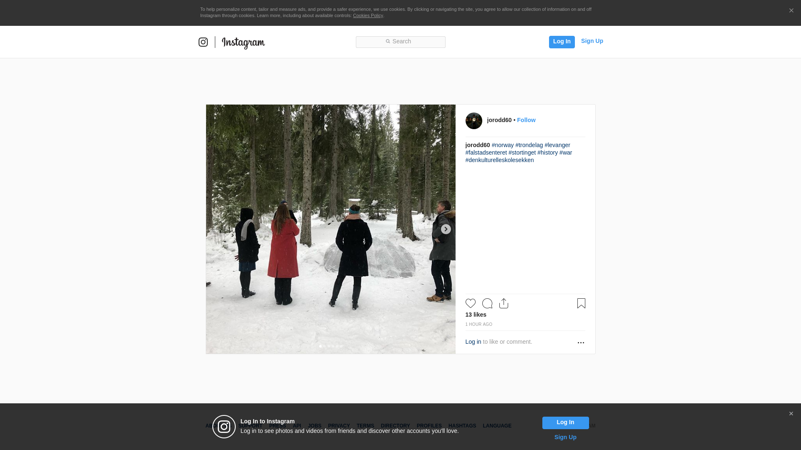Advance to next photo with arrow
This screenshot has width=801, height=450.
tap(446, 229)
